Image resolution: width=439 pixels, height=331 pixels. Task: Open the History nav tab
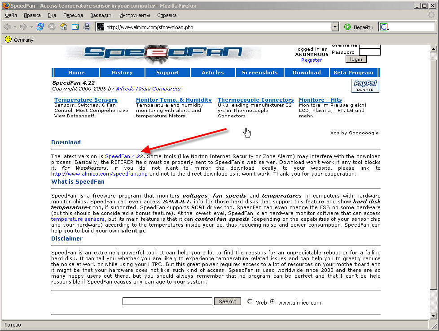(122, 73)
